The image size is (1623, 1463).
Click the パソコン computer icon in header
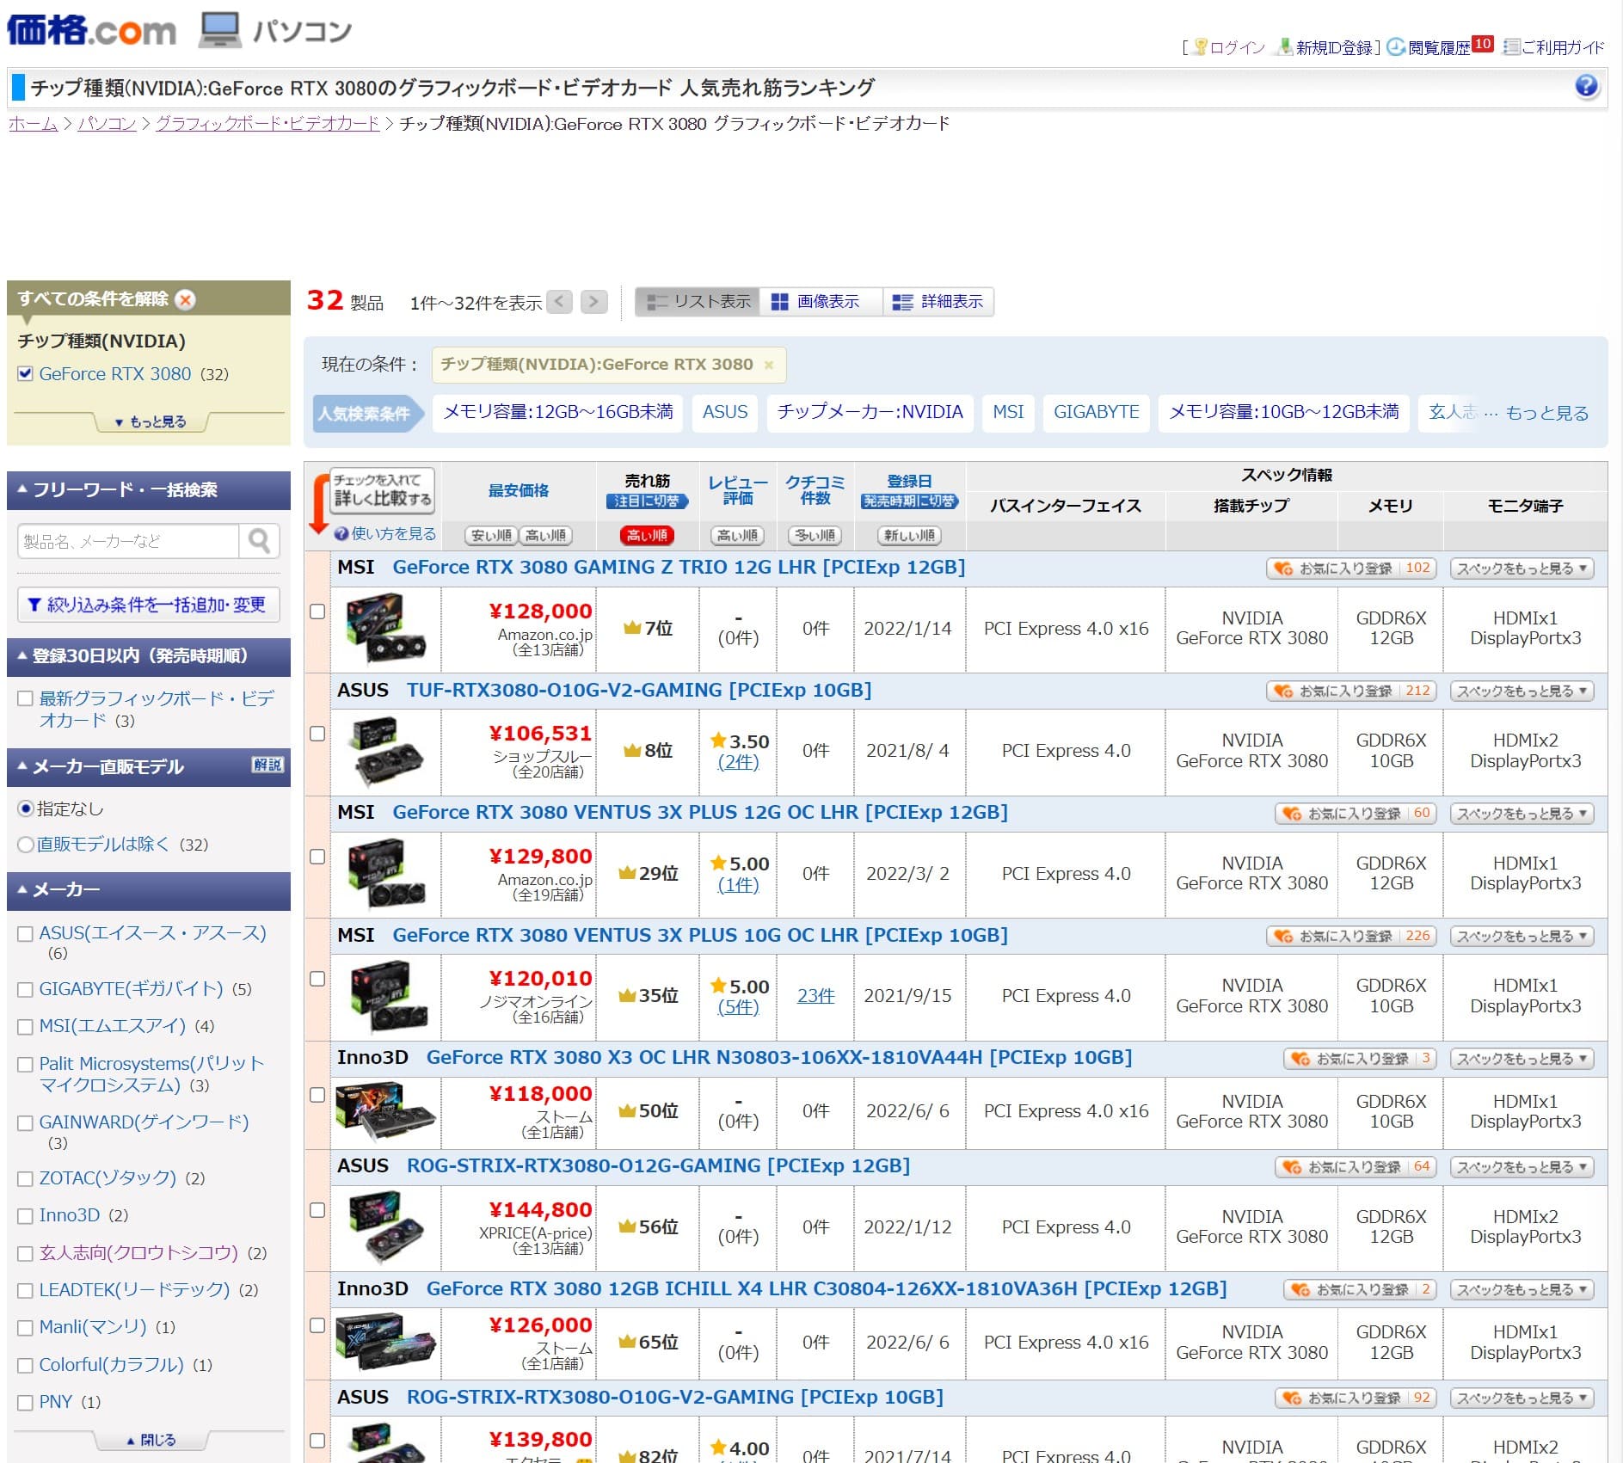click(219, 30)
